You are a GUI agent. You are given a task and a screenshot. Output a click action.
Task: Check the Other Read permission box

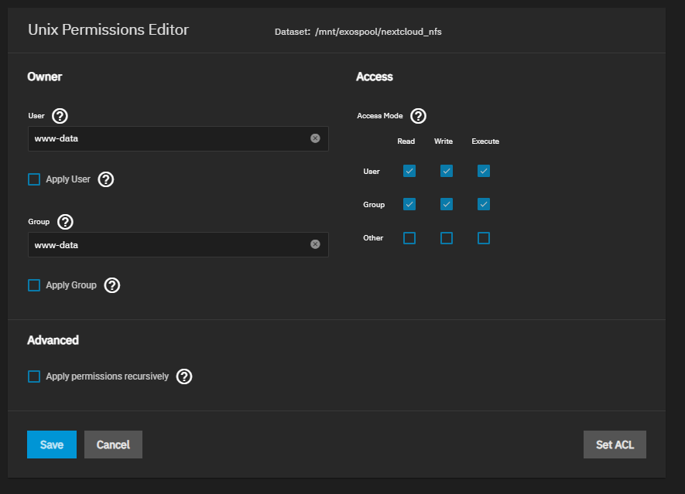[x=409, y=238]
